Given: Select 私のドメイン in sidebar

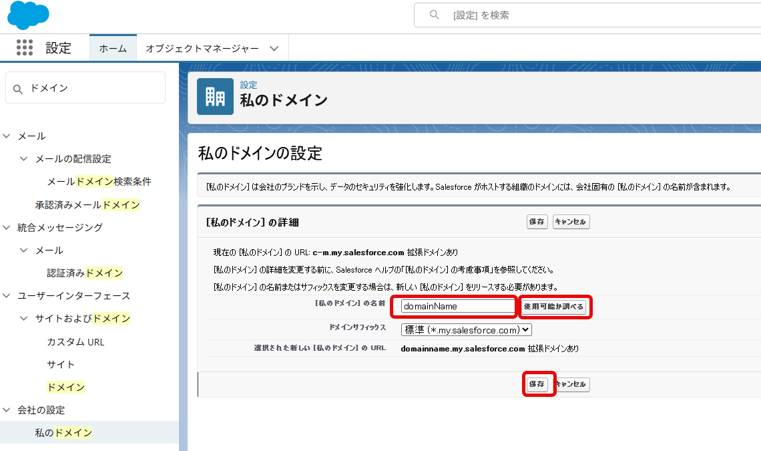Looking at the screenshot, I should 63,432.
